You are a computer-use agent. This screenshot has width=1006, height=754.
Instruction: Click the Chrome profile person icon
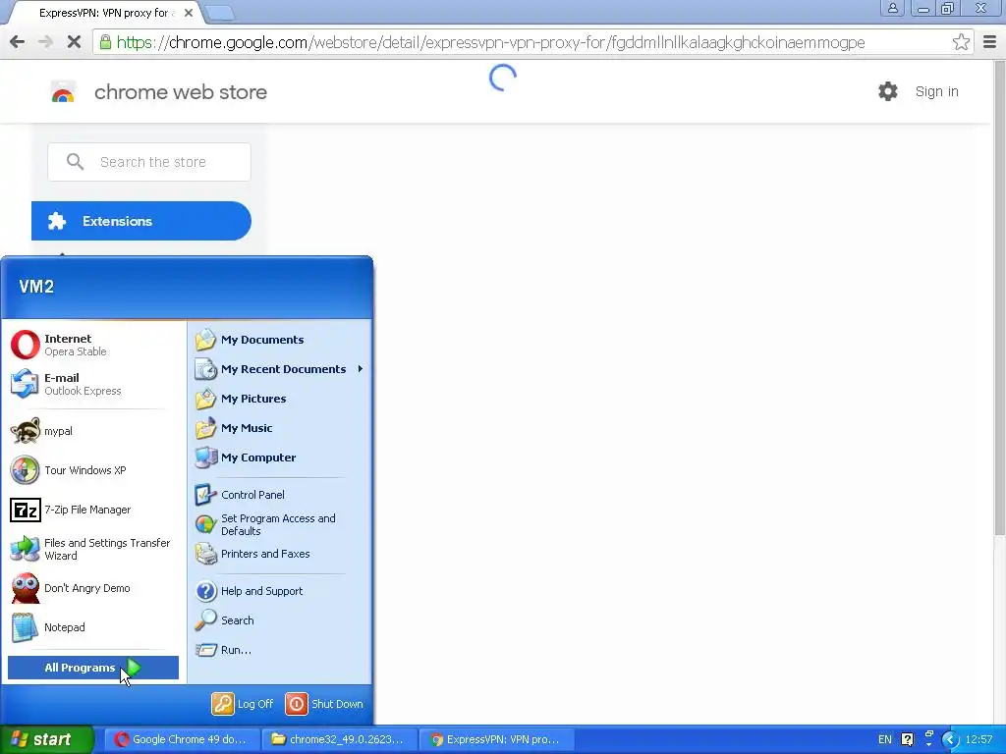[x=892, y=8]
